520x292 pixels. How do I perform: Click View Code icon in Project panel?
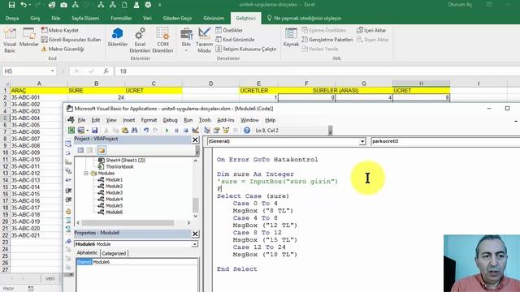click(80, 150)
